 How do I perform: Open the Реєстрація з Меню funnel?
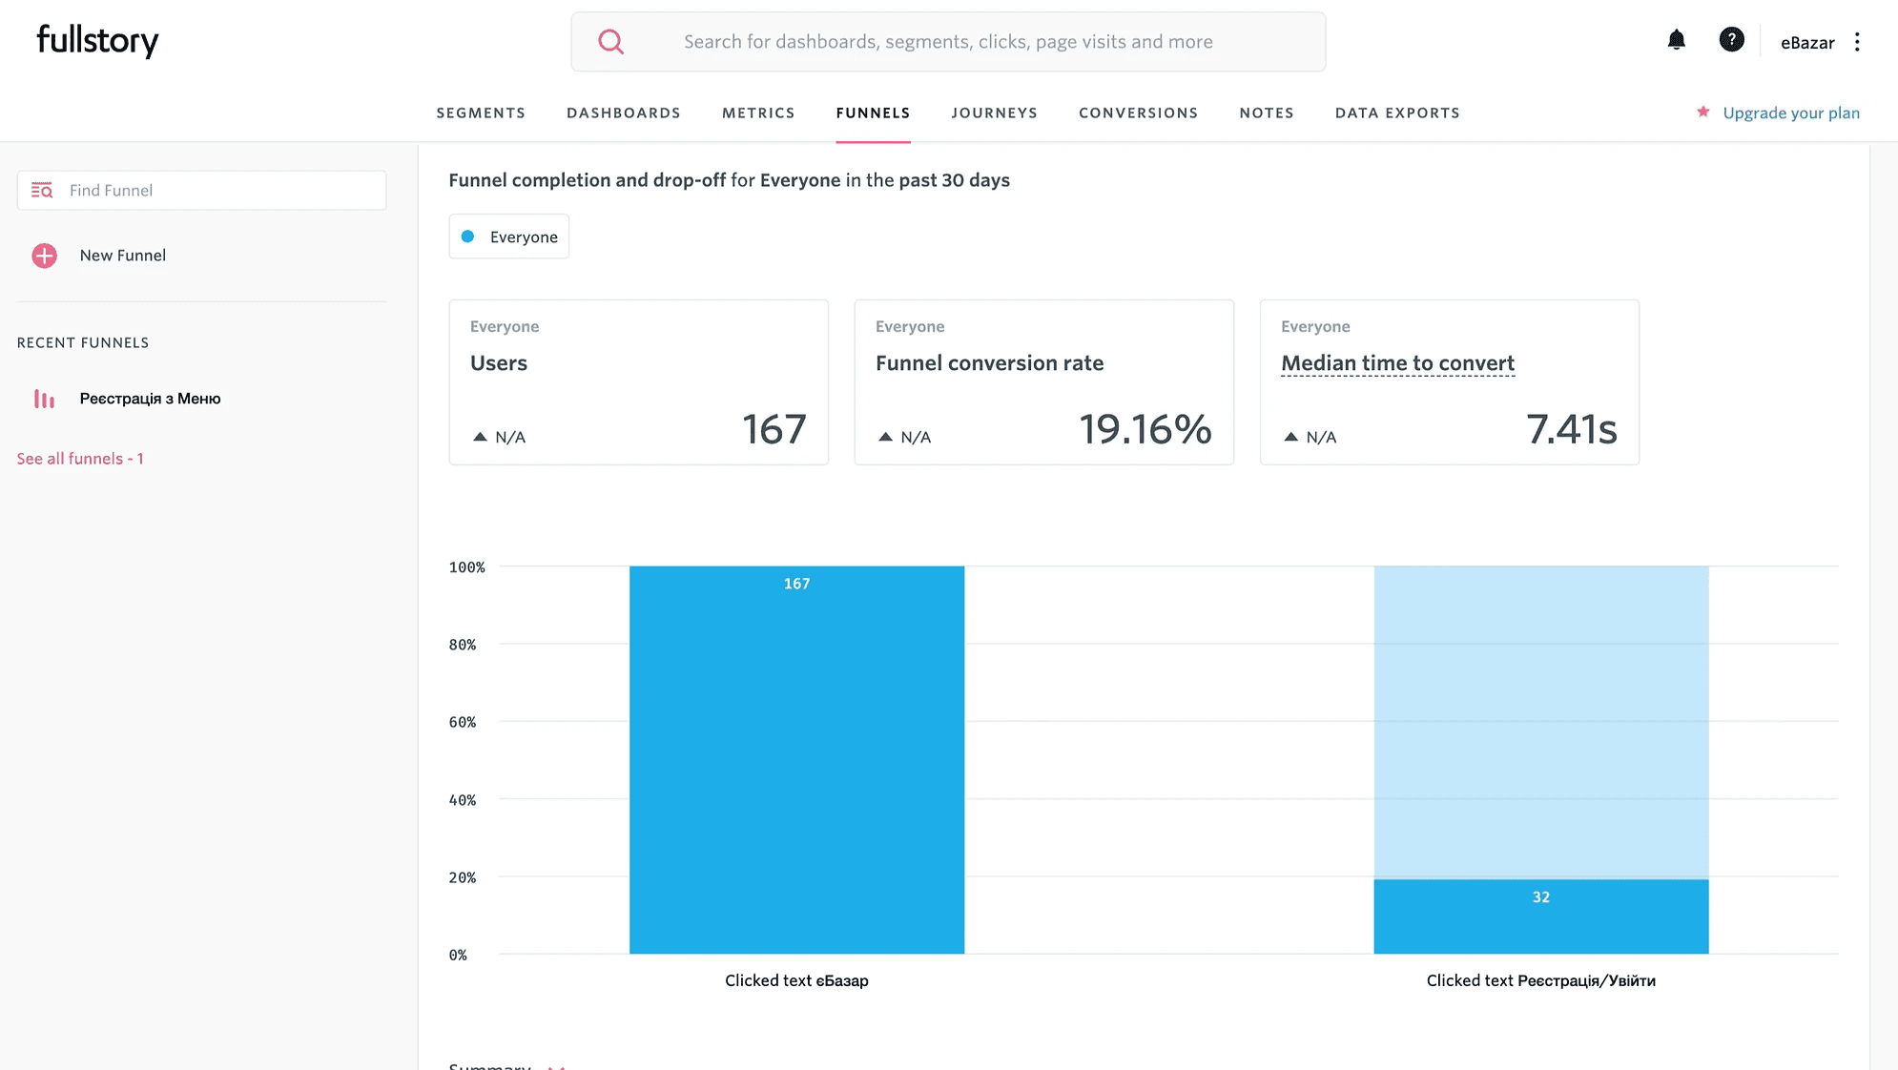tap(150, 399)
